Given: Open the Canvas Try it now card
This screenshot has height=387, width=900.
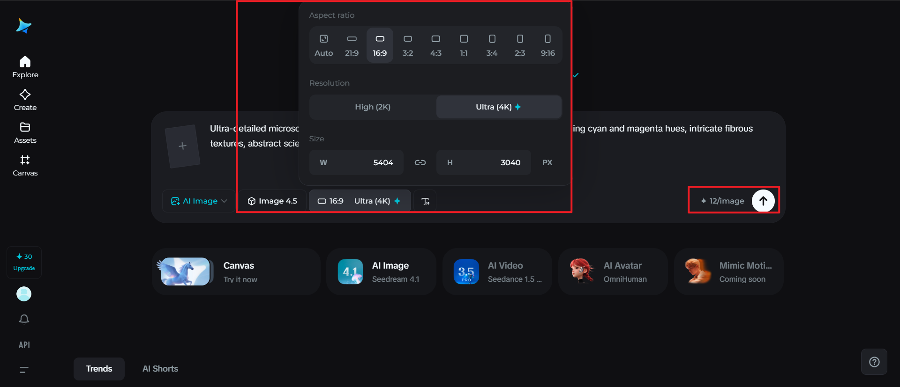Looking at the screenshot, I should (x=236, y=272).
